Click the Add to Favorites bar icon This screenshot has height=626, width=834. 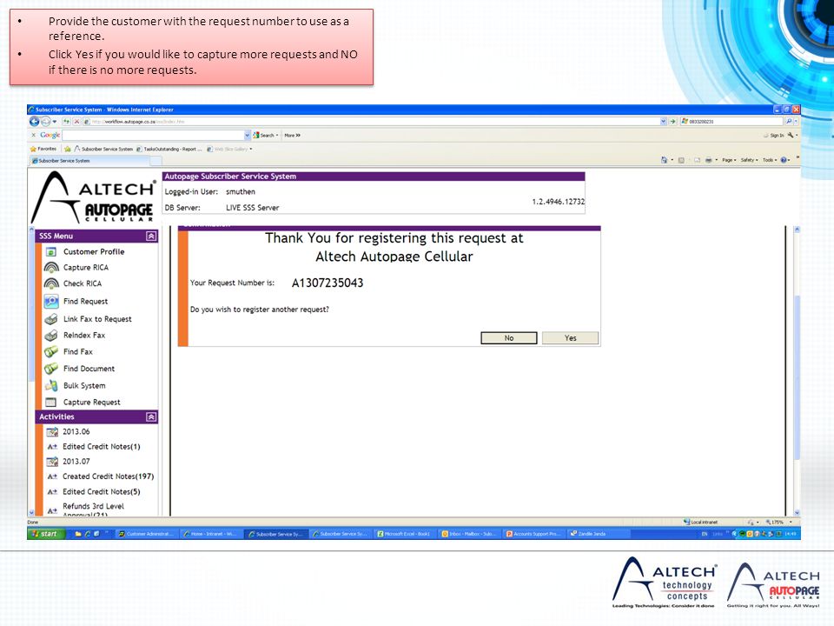(68, 149)
